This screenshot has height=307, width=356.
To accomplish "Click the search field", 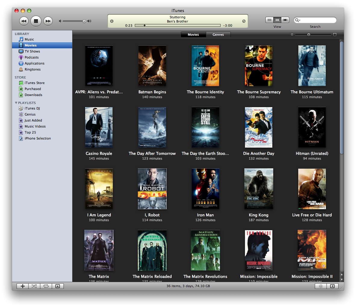I will point(315,20).
